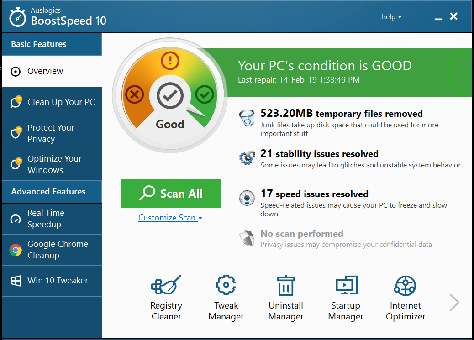Click the speedometer speed issues icon
The image size is (474, 340).
[247, 198]
